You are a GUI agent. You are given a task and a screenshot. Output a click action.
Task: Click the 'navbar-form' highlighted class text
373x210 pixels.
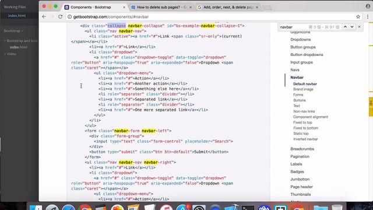(x=127, y=131)
